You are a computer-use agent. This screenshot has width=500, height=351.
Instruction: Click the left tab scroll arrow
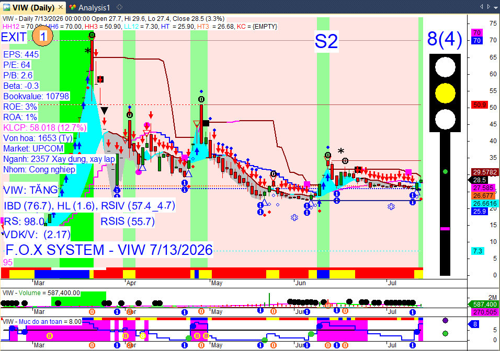(481, 6)
